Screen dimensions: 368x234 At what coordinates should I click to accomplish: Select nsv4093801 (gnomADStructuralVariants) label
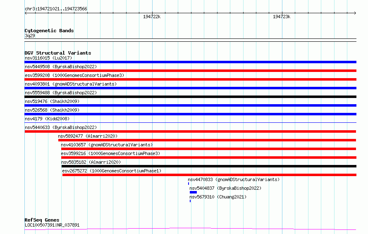[x=71, y=84]
